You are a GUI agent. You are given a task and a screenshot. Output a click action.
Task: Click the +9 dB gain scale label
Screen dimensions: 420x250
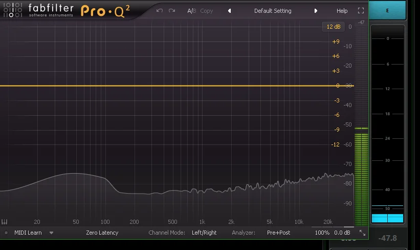[x=336, y=41]
